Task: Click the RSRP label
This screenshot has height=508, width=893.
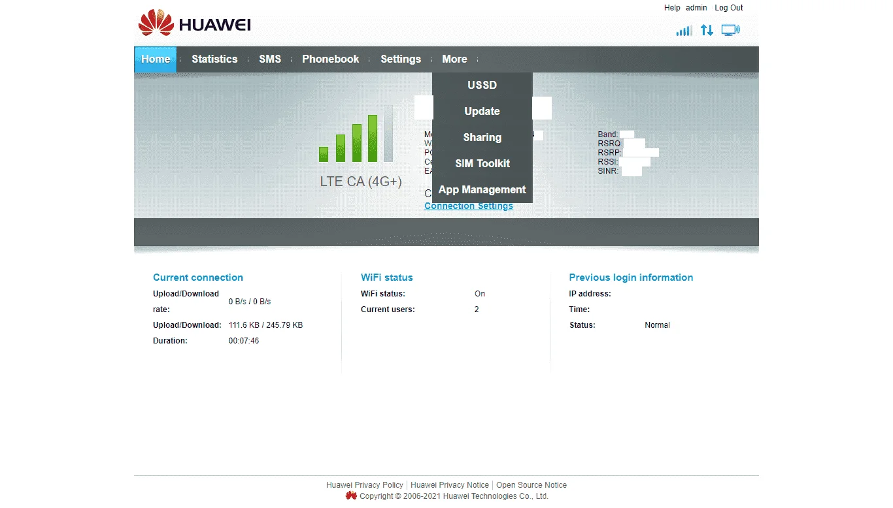Action: [x=610, y=153]
